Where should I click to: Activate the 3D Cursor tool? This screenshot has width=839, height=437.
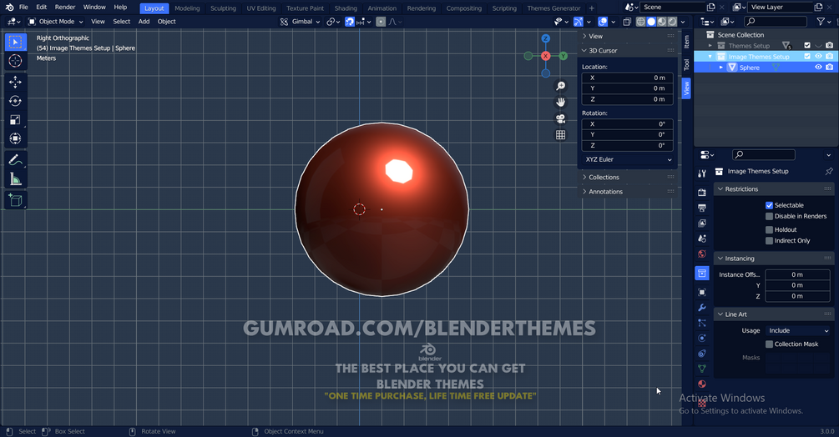click(x=16, y=61)
